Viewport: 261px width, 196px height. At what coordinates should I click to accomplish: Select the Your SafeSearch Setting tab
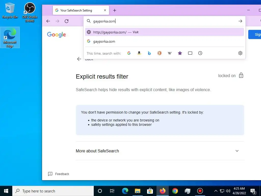(81, 10)
